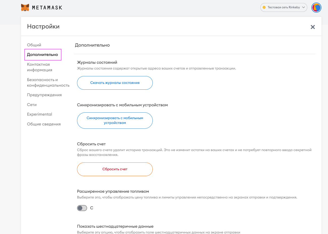
Task: Click the description starting with Сброс вашего счета
Action: (194, 152)
